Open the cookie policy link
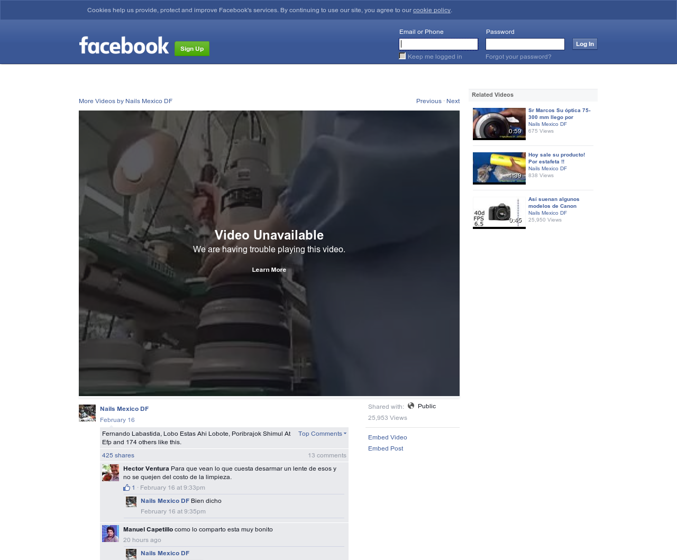This screenshot has height=560, width=677. coord(432,10)
